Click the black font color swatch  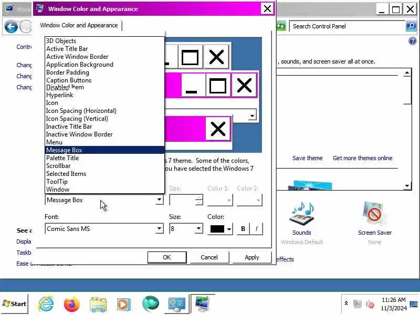click(217, 229)
